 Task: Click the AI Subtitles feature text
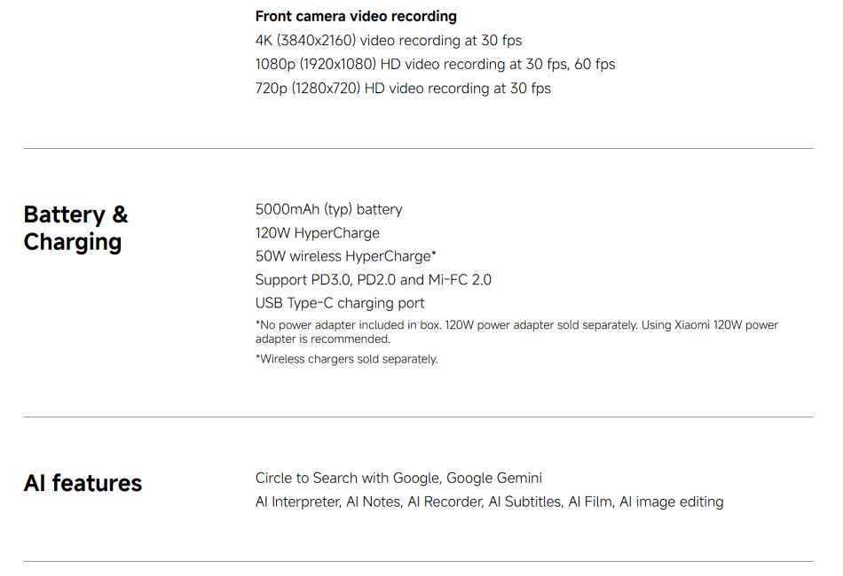[525, 502]
